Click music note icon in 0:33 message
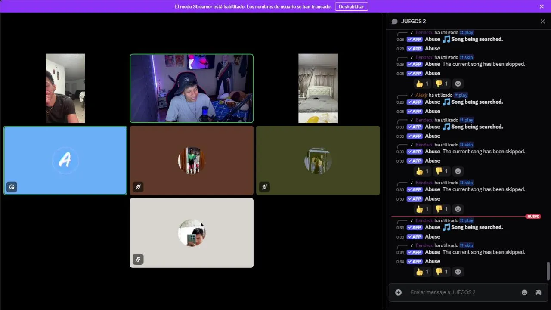Viewport: 551px width, 310px height. [446, 227]
